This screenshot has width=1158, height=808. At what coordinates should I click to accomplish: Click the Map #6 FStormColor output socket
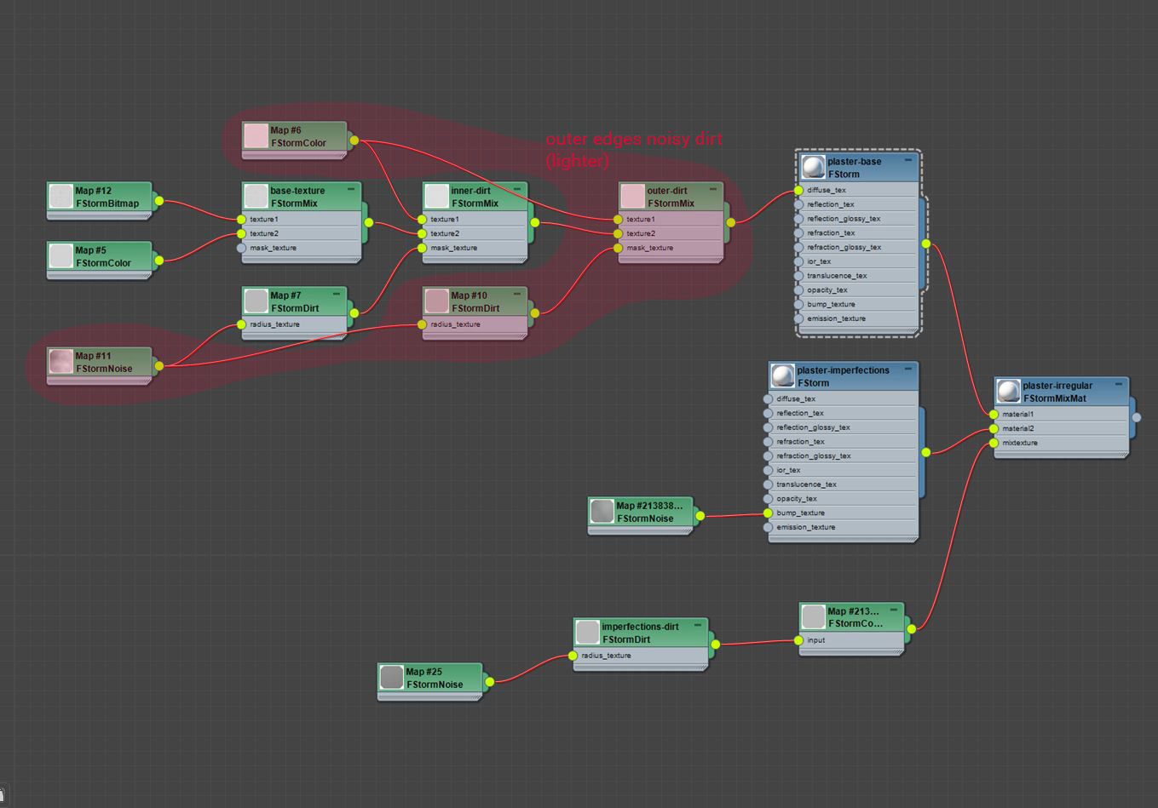click(354, 140)
